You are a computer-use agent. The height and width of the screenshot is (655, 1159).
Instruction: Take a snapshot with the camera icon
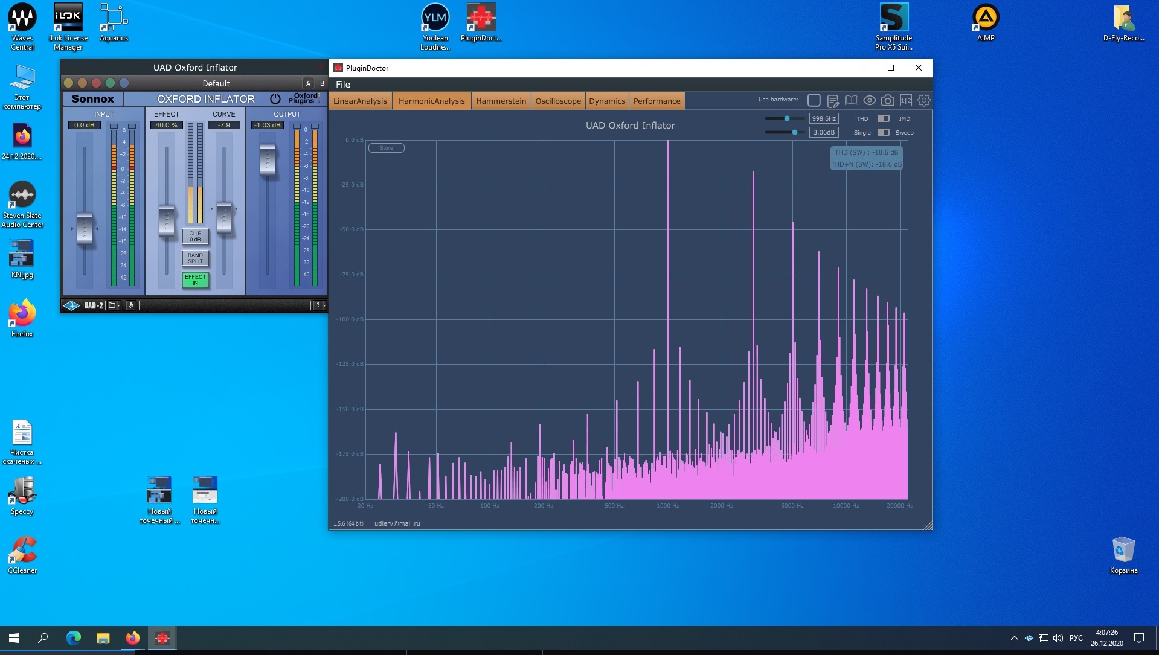pyautogui.click(x=888, y=101)
